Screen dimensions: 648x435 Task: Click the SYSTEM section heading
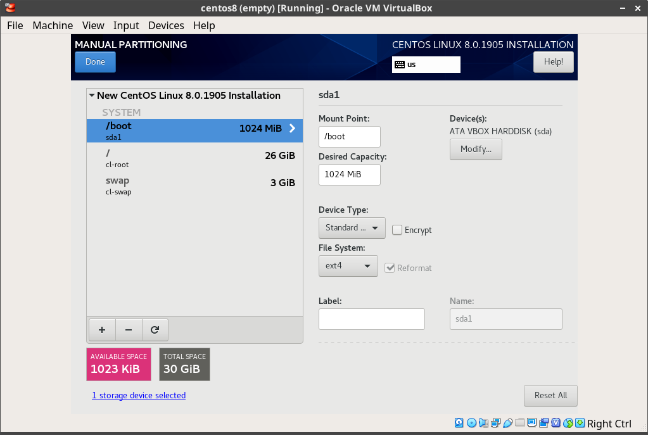coord(122,112)
